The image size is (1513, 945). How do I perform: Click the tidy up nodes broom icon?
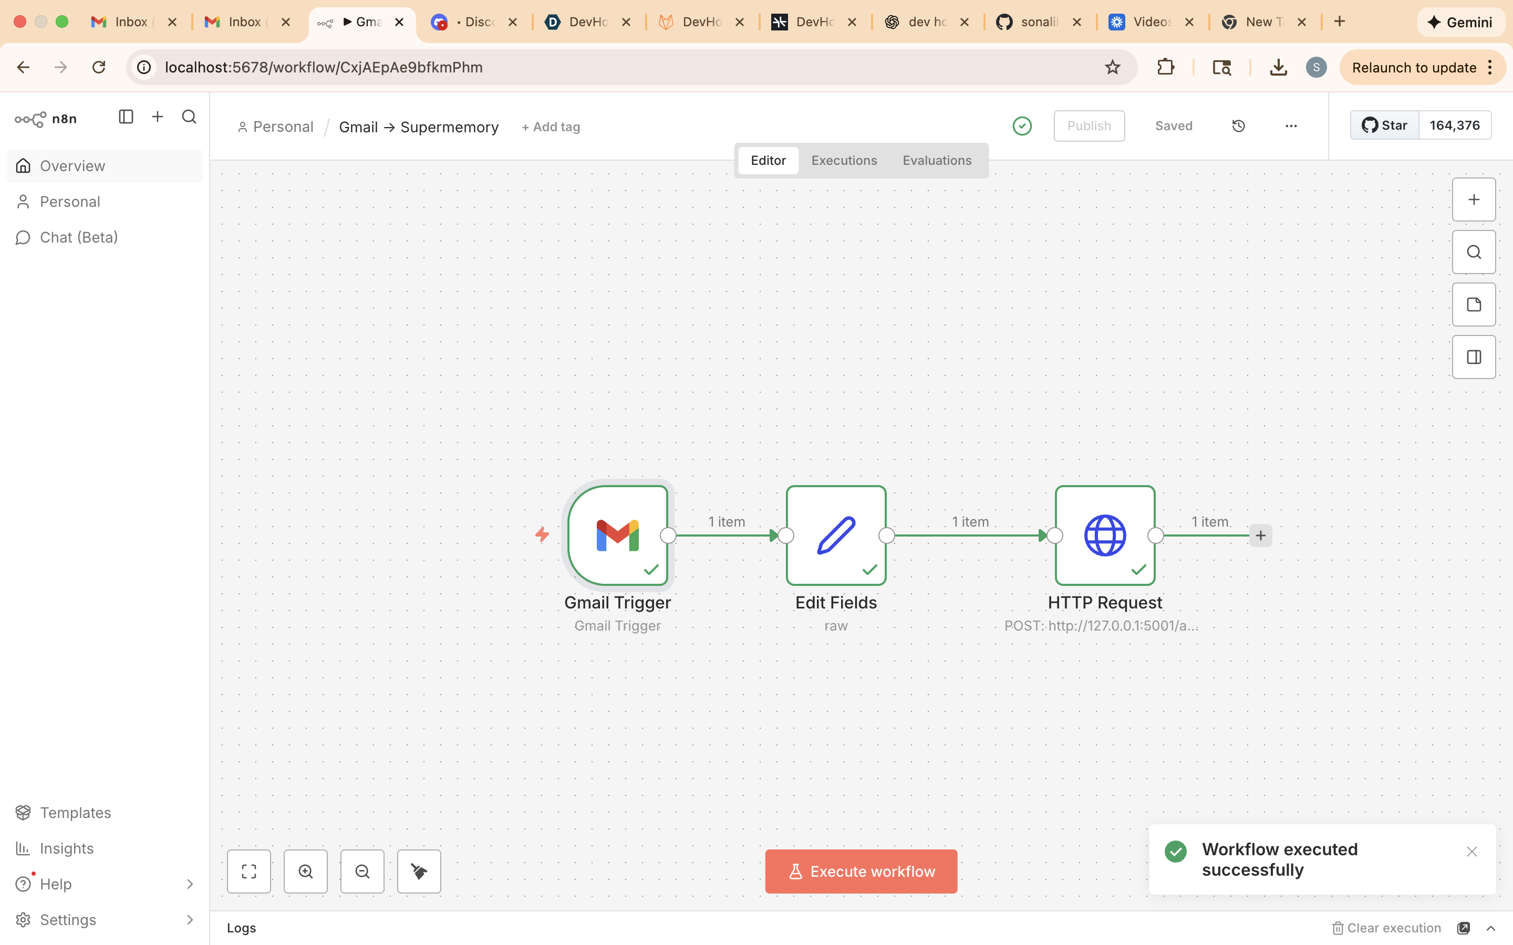point(419,871)
